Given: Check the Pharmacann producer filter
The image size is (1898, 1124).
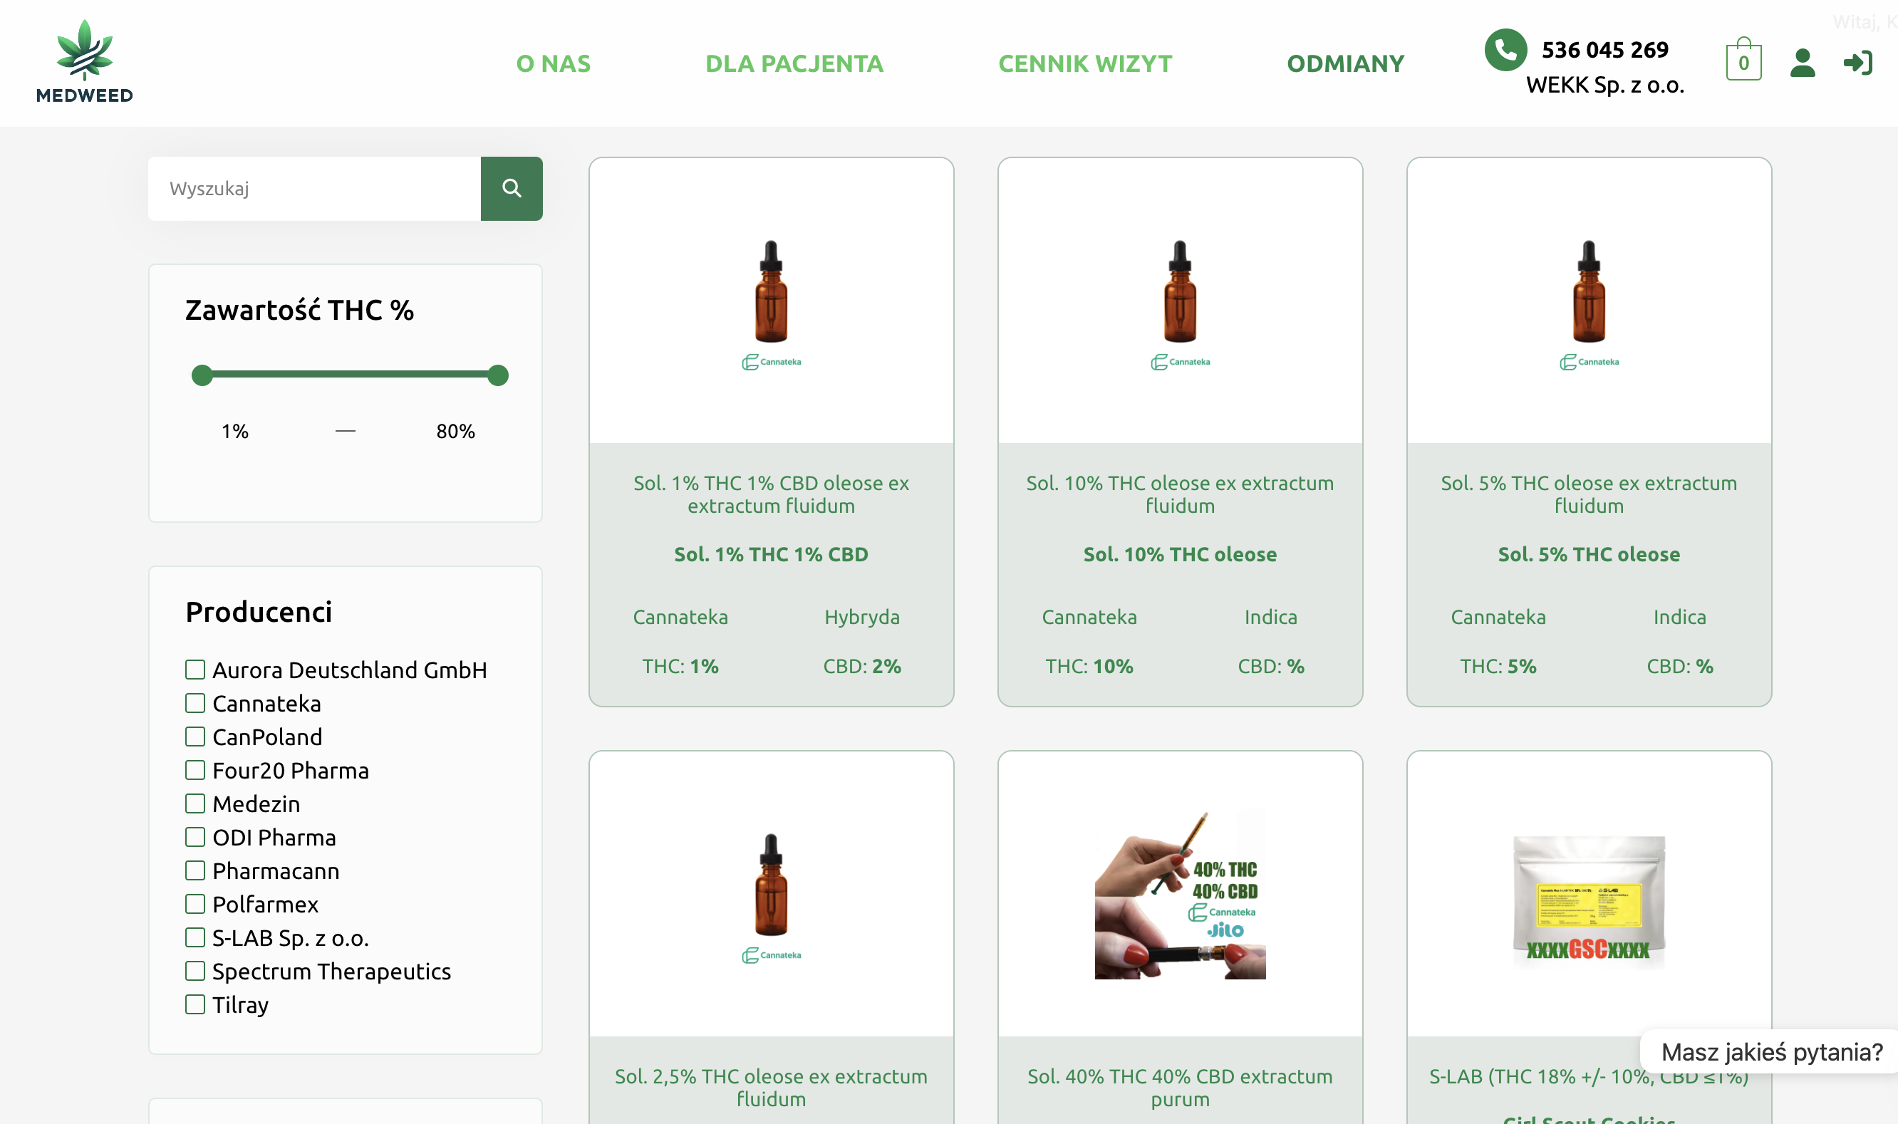Looking at the screenshot, I should click(195, 870).
